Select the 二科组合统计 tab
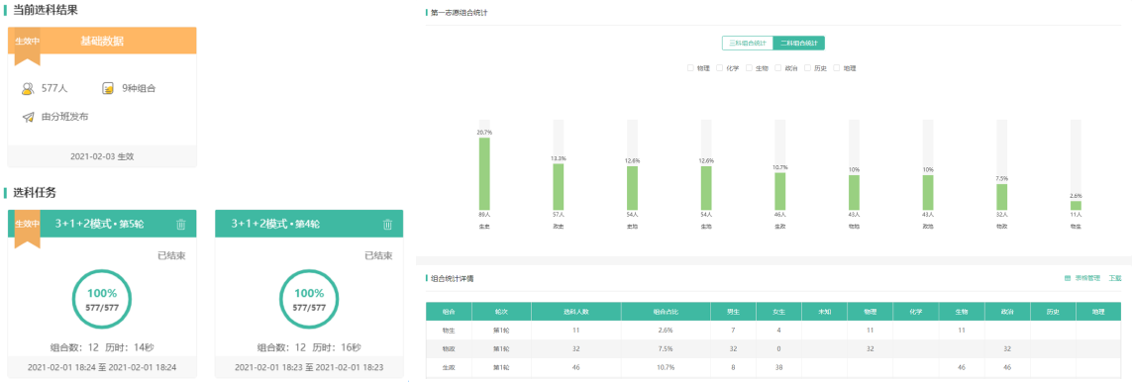This screenshot has width=1132, height=383. pos(798,44)
